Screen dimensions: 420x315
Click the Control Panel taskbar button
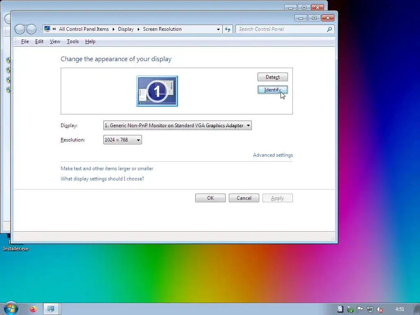click(51, 309)
